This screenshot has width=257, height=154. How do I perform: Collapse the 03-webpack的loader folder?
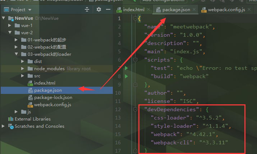[17, 54]
